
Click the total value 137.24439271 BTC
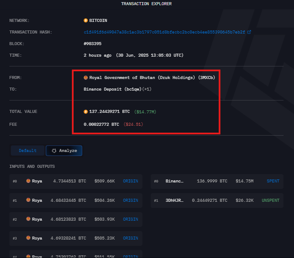click(110, 112)
